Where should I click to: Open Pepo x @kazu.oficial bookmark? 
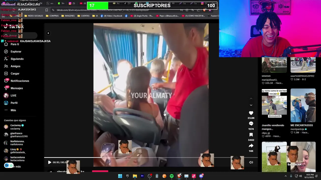coord(167,16)
